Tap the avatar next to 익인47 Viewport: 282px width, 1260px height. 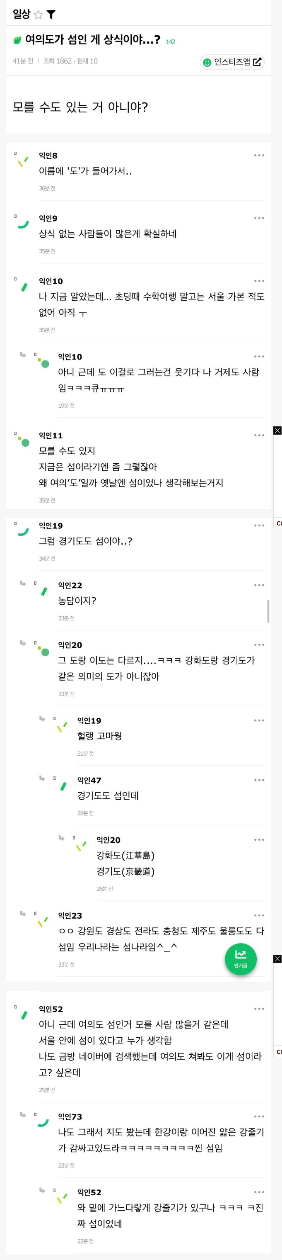(63, 786)
